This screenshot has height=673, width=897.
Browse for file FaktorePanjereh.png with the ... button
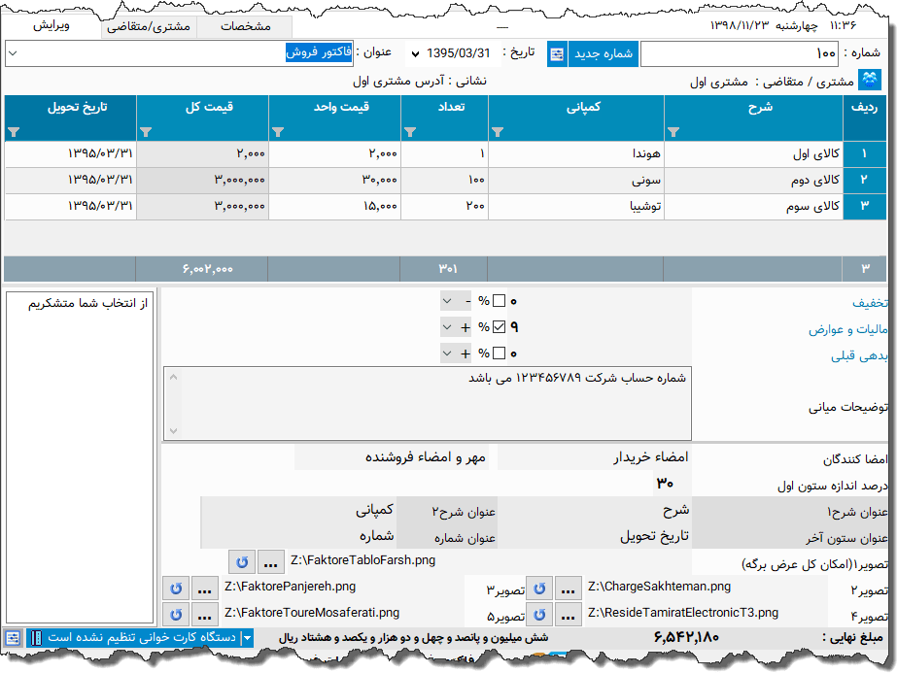(x=205, y=589)
